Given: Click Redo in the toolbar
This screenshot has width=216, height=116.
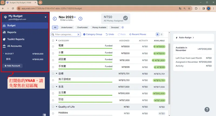Looking at the screenshot, I should (122, 34).
